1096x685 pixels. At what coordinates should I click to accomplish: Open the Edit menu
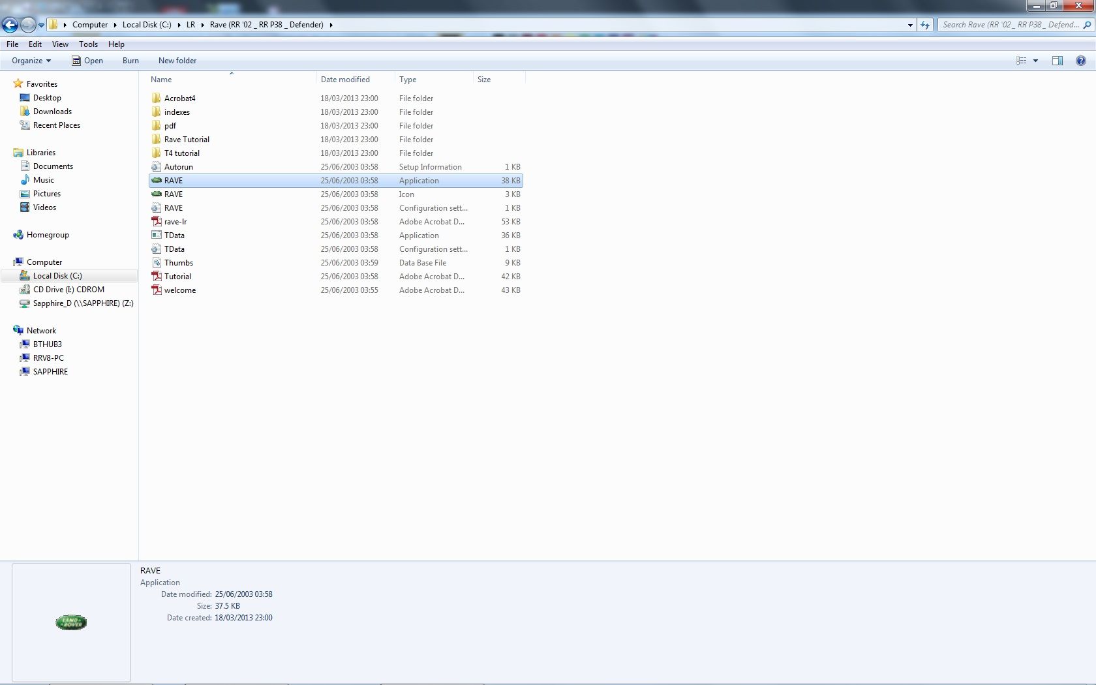tap(35, 44)
